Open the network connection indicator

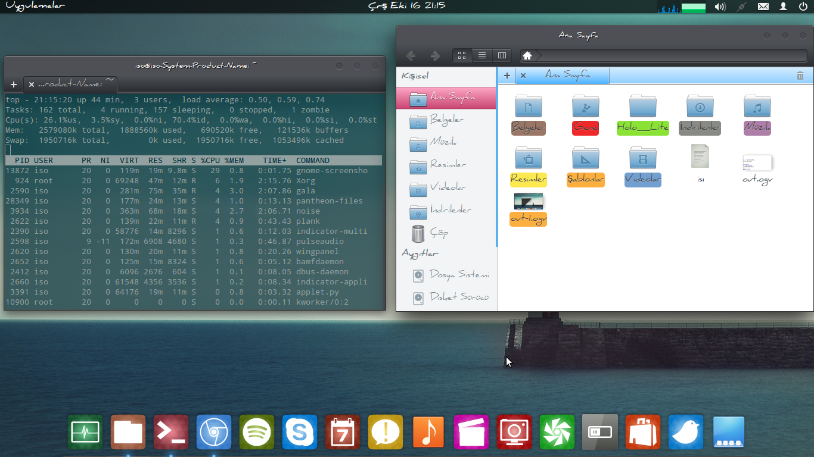741,7
